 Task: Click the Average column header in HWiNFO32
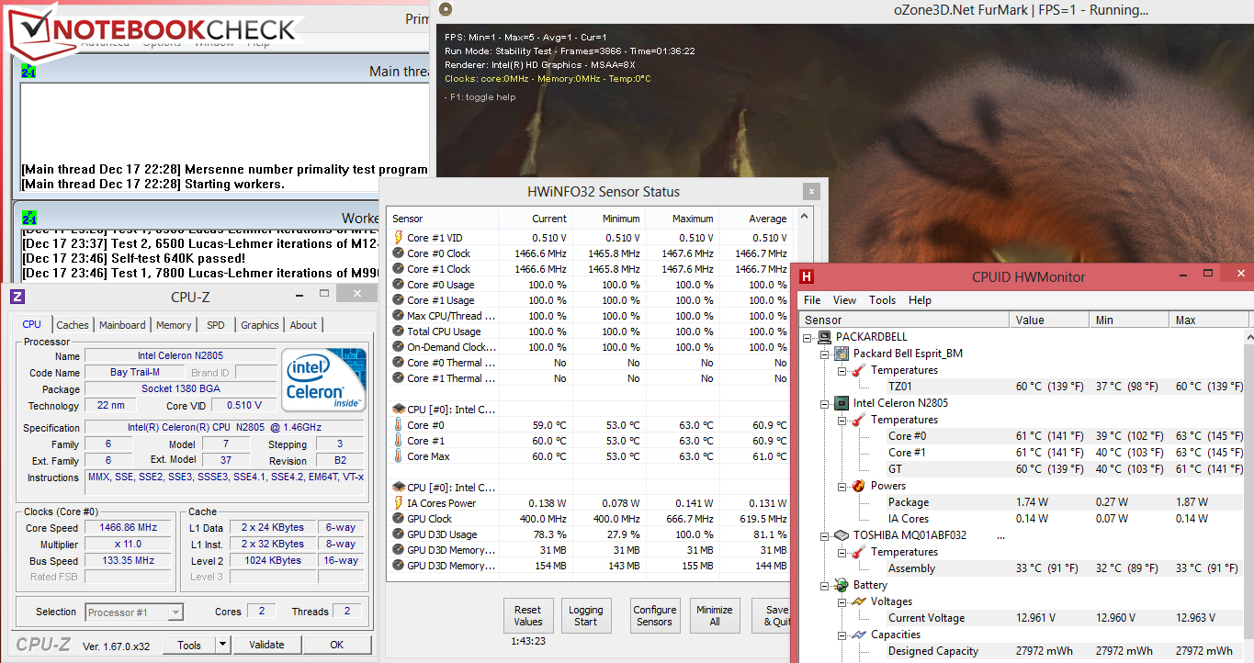tap(755, 219)
